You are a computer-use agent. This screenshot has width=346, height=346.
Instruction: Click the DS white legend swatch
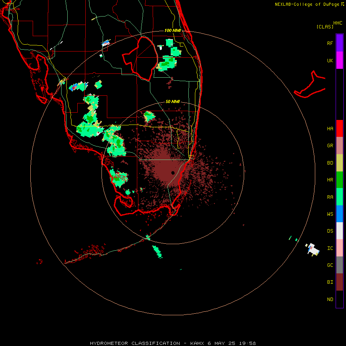(x=339, y=231)
